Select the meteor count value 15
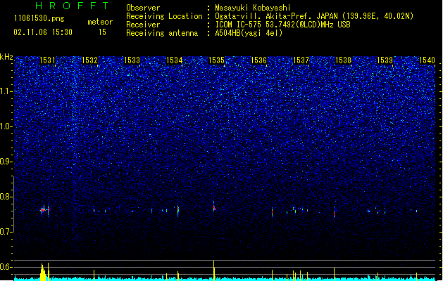 102,32
